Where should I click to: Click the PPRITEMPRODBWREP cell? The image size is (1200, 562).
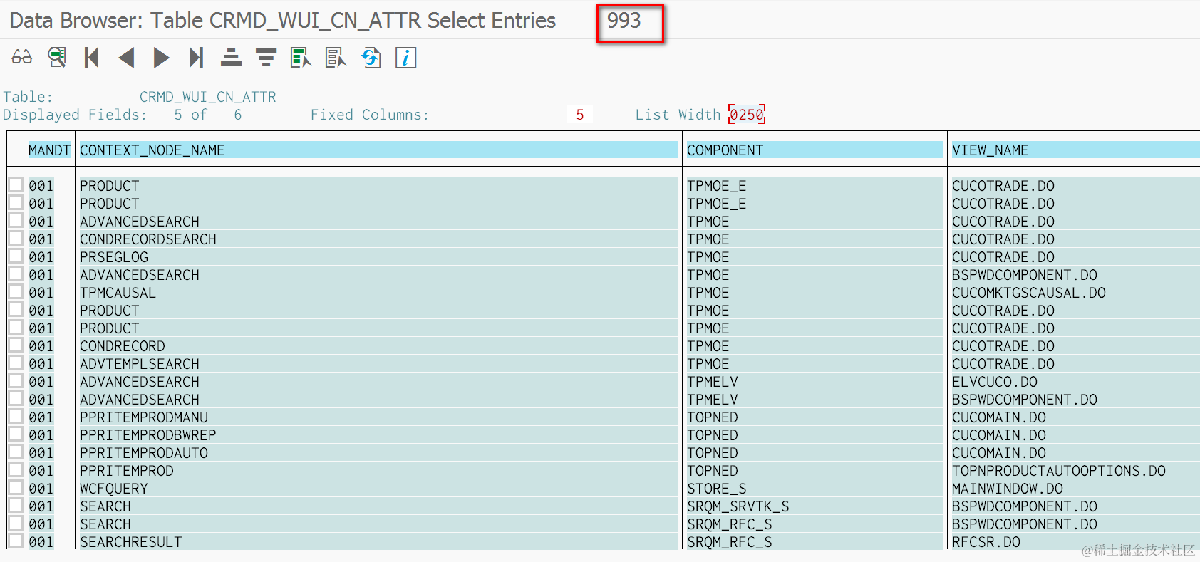click(x=378, y=435)
